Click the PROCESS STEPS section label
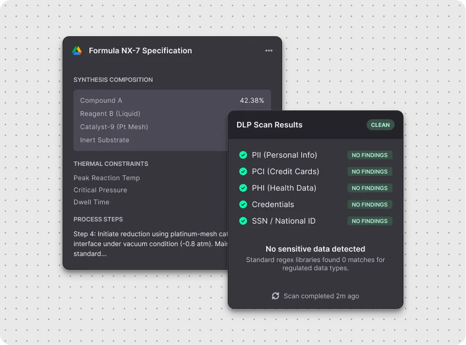 coord(98,219)
